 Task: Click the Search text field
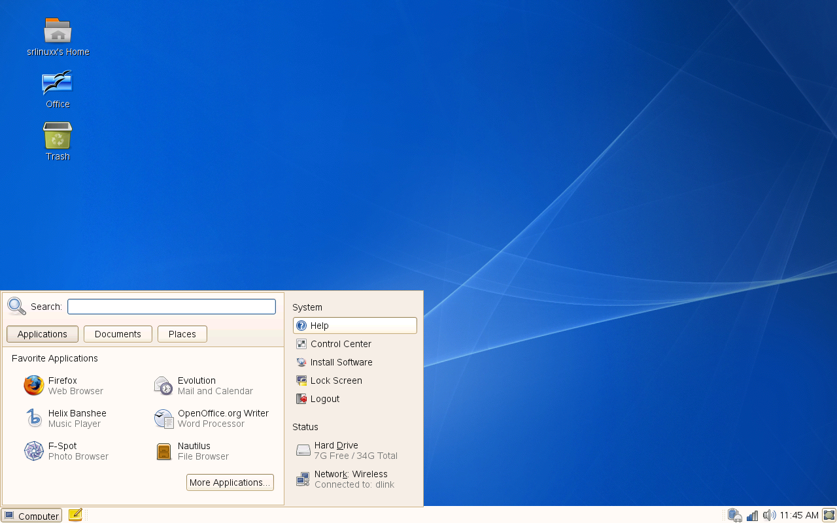click(172, 307)
